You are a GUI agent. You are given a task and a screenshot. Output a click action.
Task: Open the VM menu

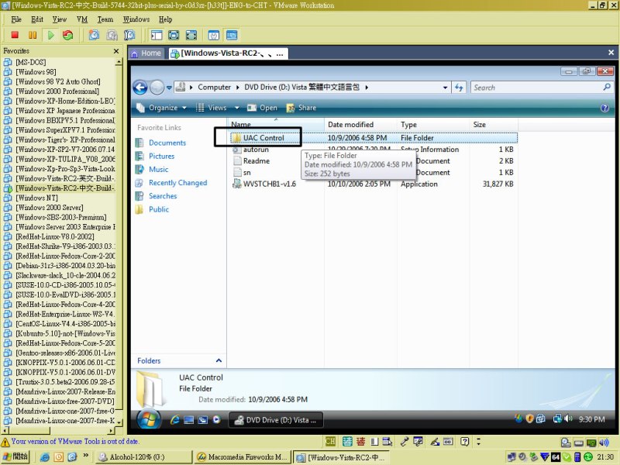click(82, 19)
